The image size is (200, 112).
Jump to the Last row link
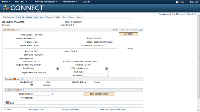click(141, 30)
